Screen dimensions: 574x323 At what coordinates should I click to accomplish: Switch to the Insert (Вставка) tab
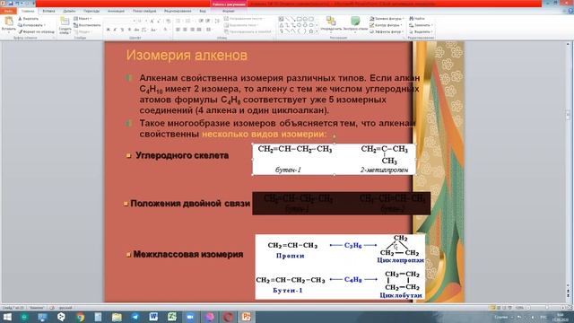(x=48, y=11)
